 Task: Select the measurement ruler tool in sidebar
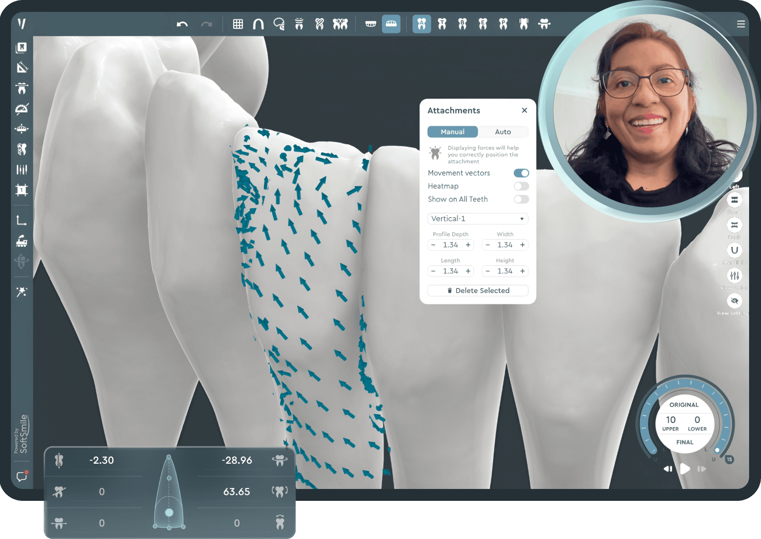[22, 68]
